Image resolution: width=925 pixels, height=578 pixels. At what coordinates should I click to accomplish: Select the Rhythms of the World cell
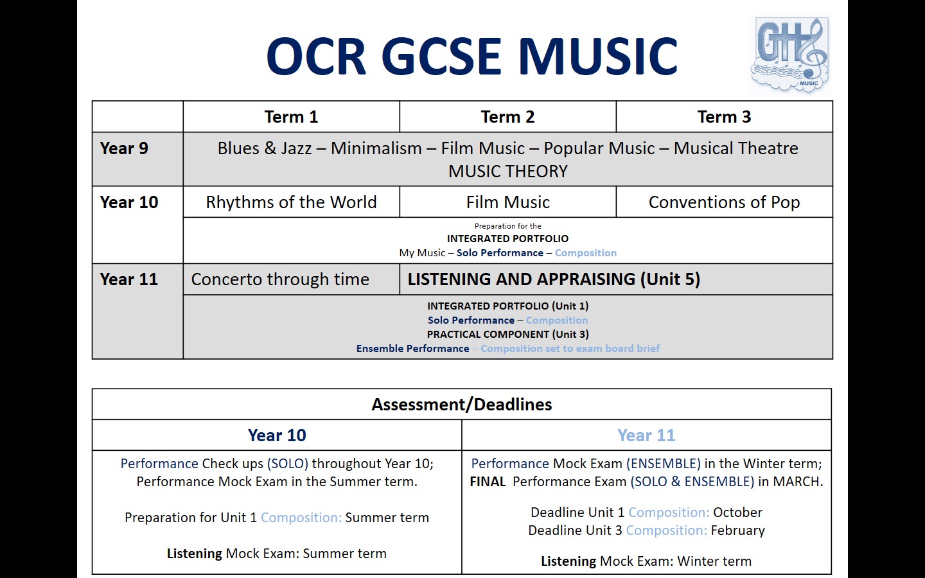point(291,202)
